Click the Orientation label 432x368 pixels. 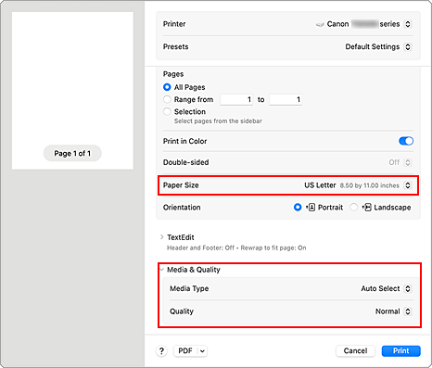182,208
